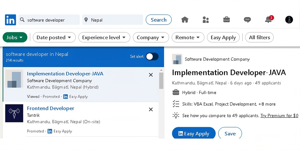This screenshot has width=300, height=150.
Task: Follow the Try Premium for $0 link
Action: [x=279, y=115]
